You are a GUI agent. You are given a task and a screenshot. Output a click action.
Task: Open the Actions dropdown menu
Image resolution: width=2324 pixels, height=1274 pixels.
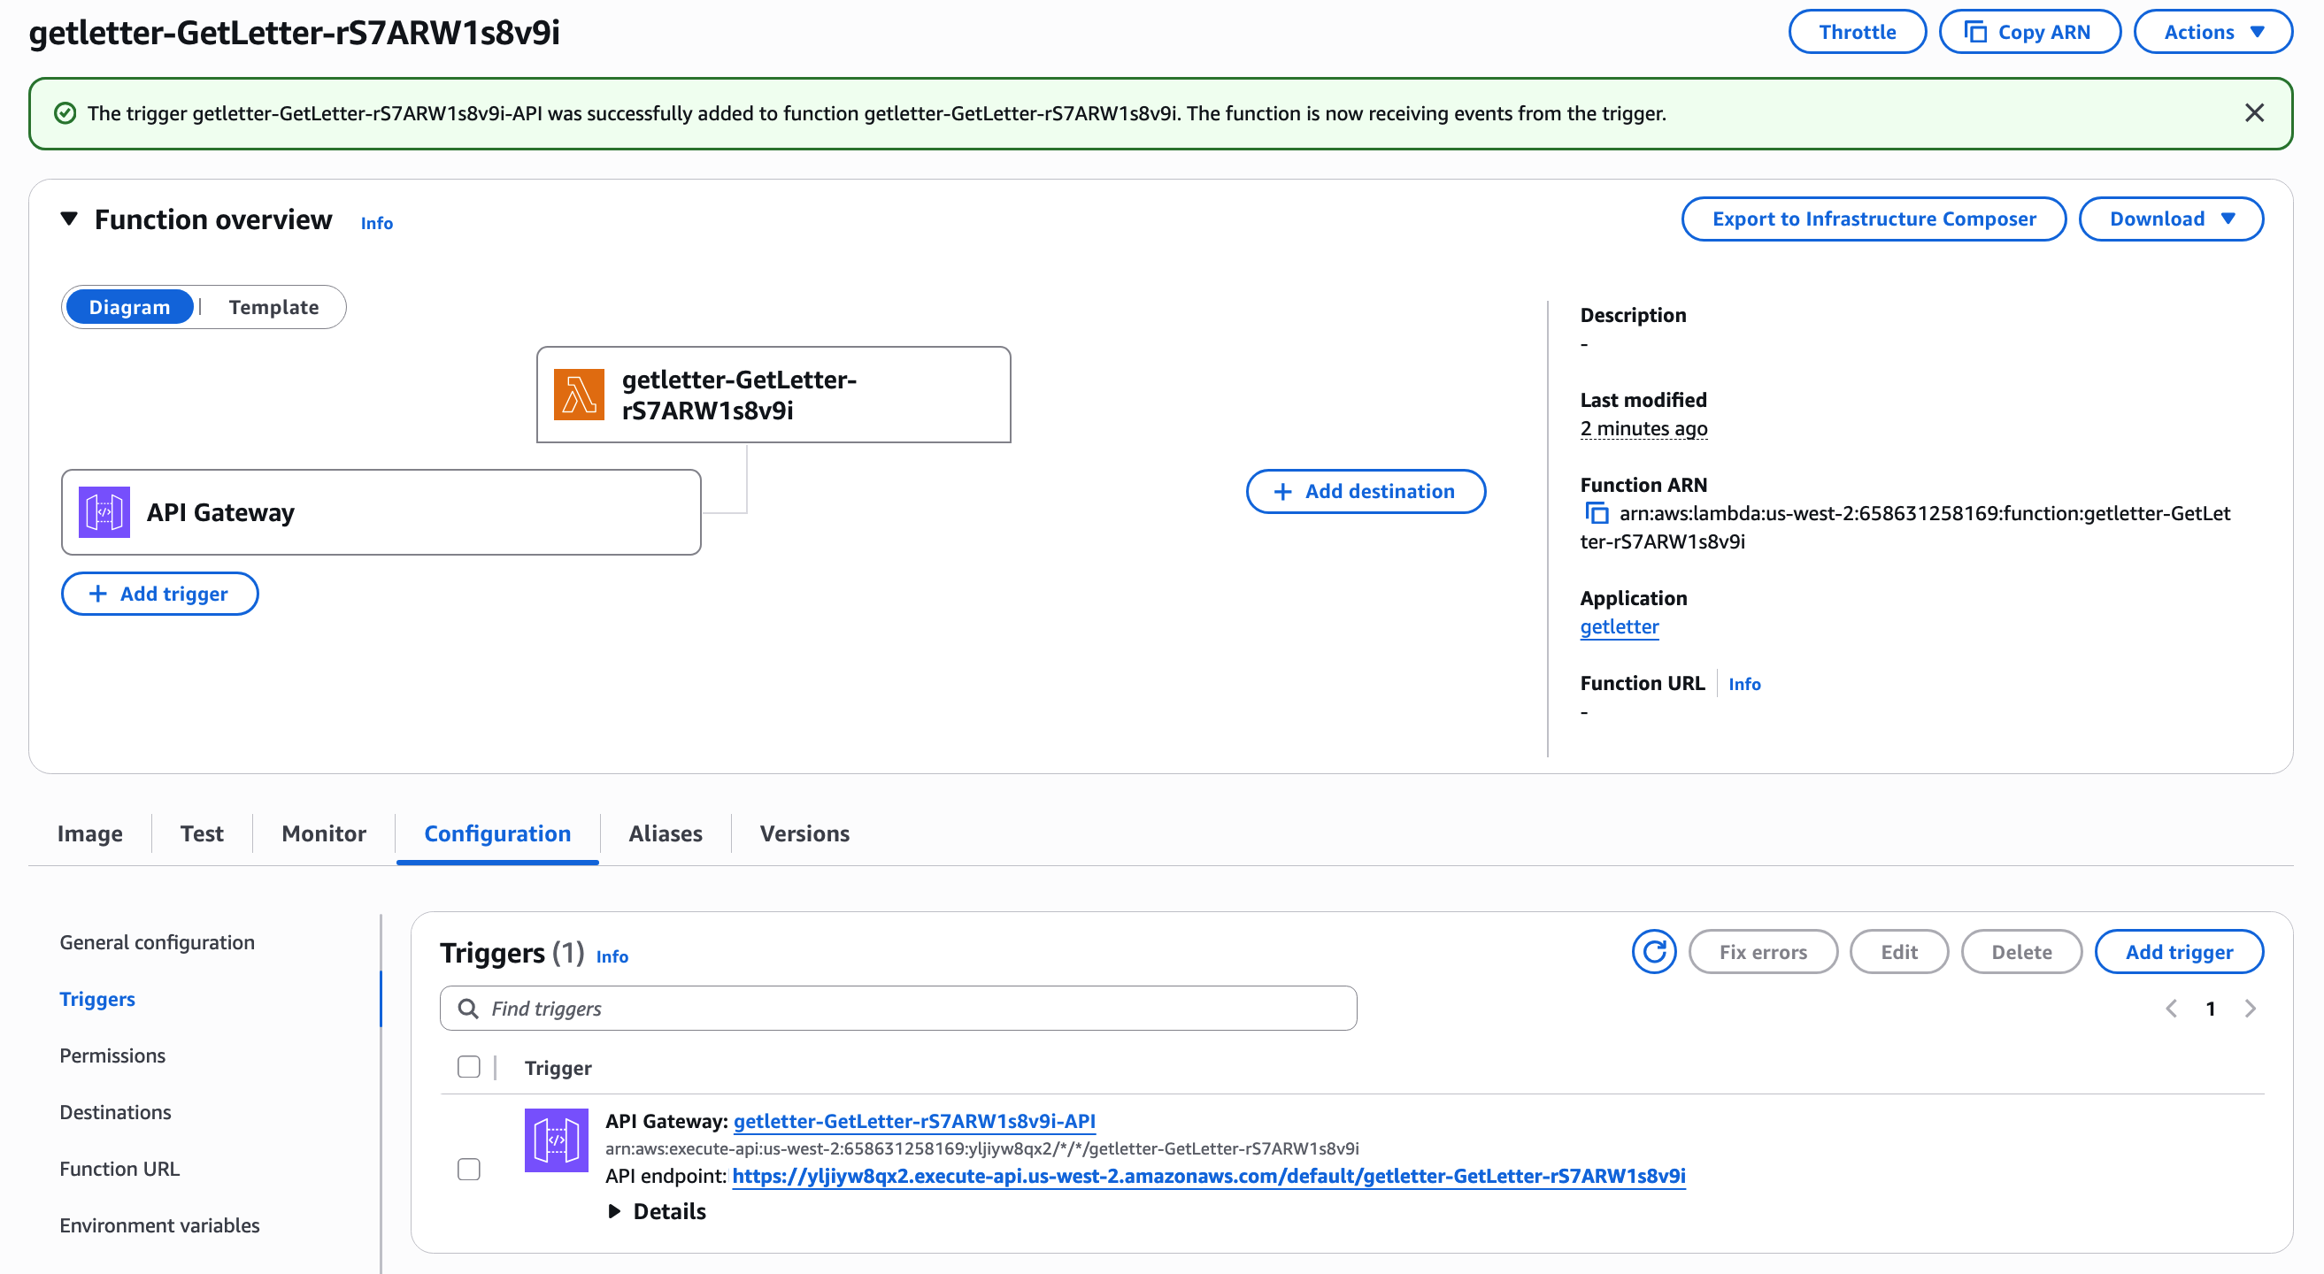pos(2212,32)
